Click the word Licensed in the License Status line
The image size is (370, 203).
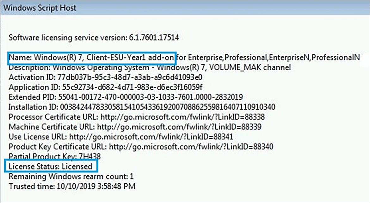(77, 166)
